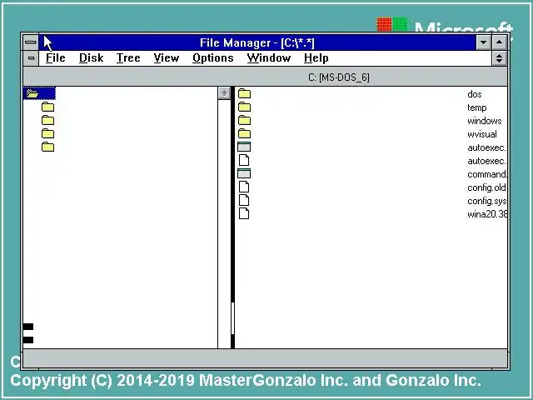533x400 pixels.
Task: Minimize the File Manager window
Action: click(x=483, y=42)
